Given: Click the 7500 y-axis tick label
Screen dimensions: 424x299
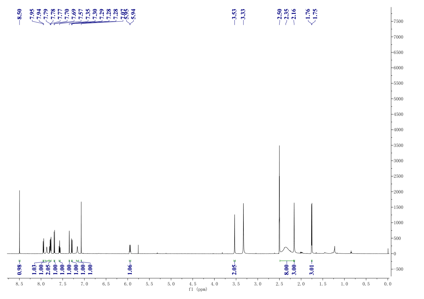Looking at the screenshot, I should (398, 21).
